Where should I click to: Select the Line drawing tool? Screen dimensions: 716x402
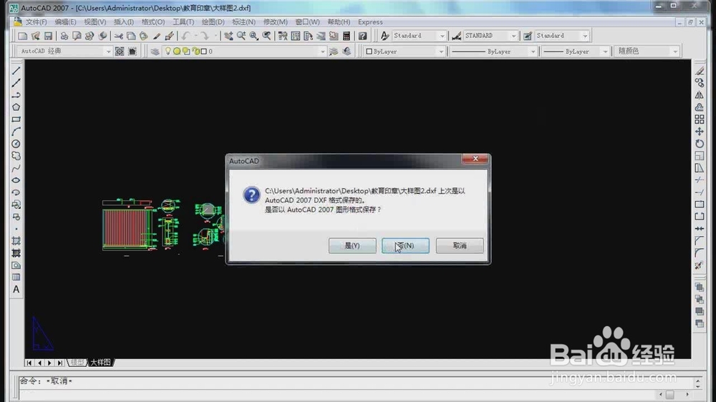[x=16, y=71]
